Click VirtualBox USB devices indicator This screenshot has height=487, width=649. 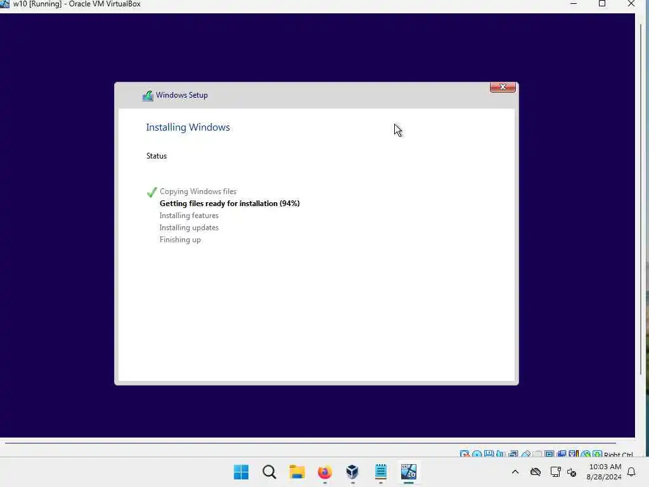[x=525, y=454]
